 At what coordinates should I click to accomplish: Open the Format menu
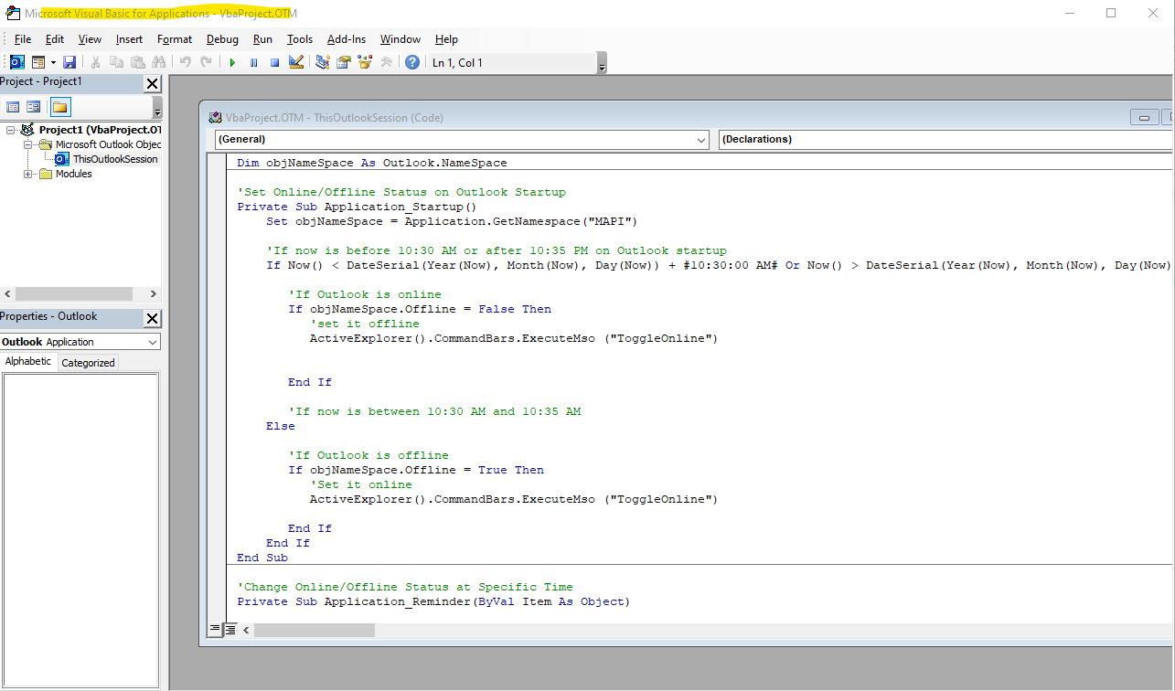pyautogui.click(x=175, y=39)
